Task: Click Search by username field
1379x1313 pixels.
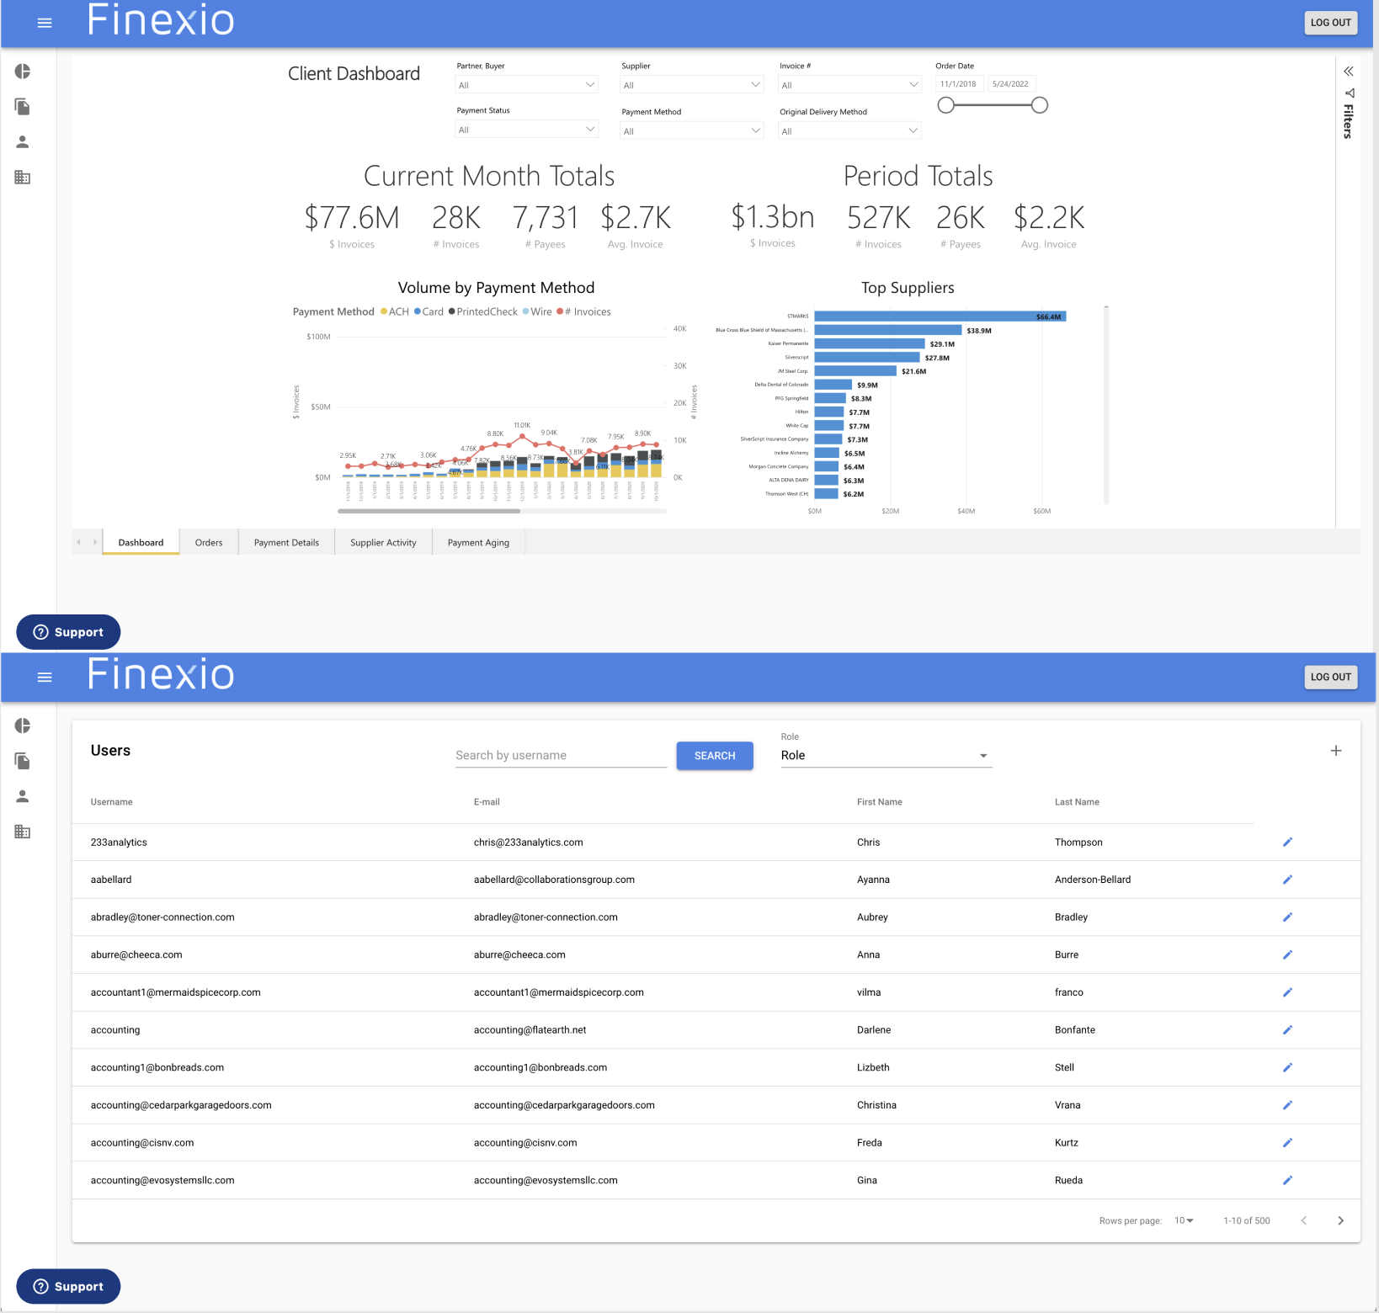Action: (561, 755)
